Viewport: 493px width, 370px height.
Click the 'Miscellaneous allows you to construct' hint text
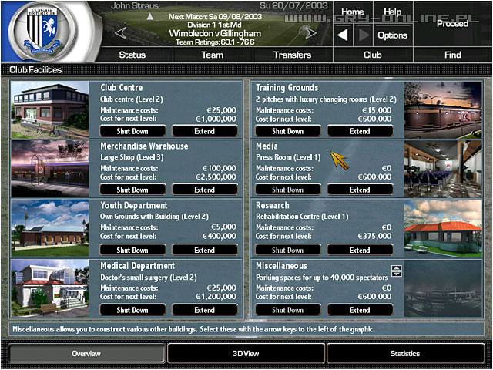193,330
